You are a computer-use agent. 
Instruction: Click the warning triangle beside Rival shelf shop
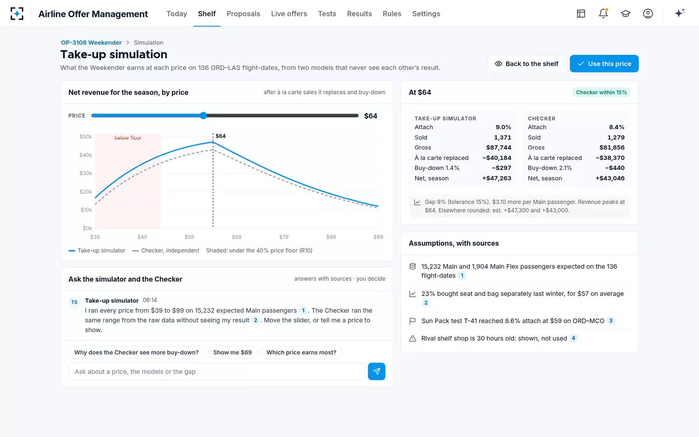coord(413,338)
